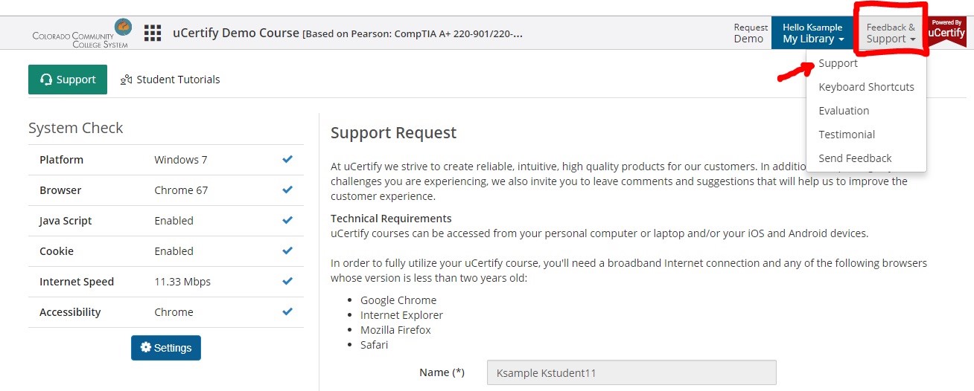Click the Platform row blue checkmark
The width and height of the screenshot is (974, 391).
tap(287, 159)
